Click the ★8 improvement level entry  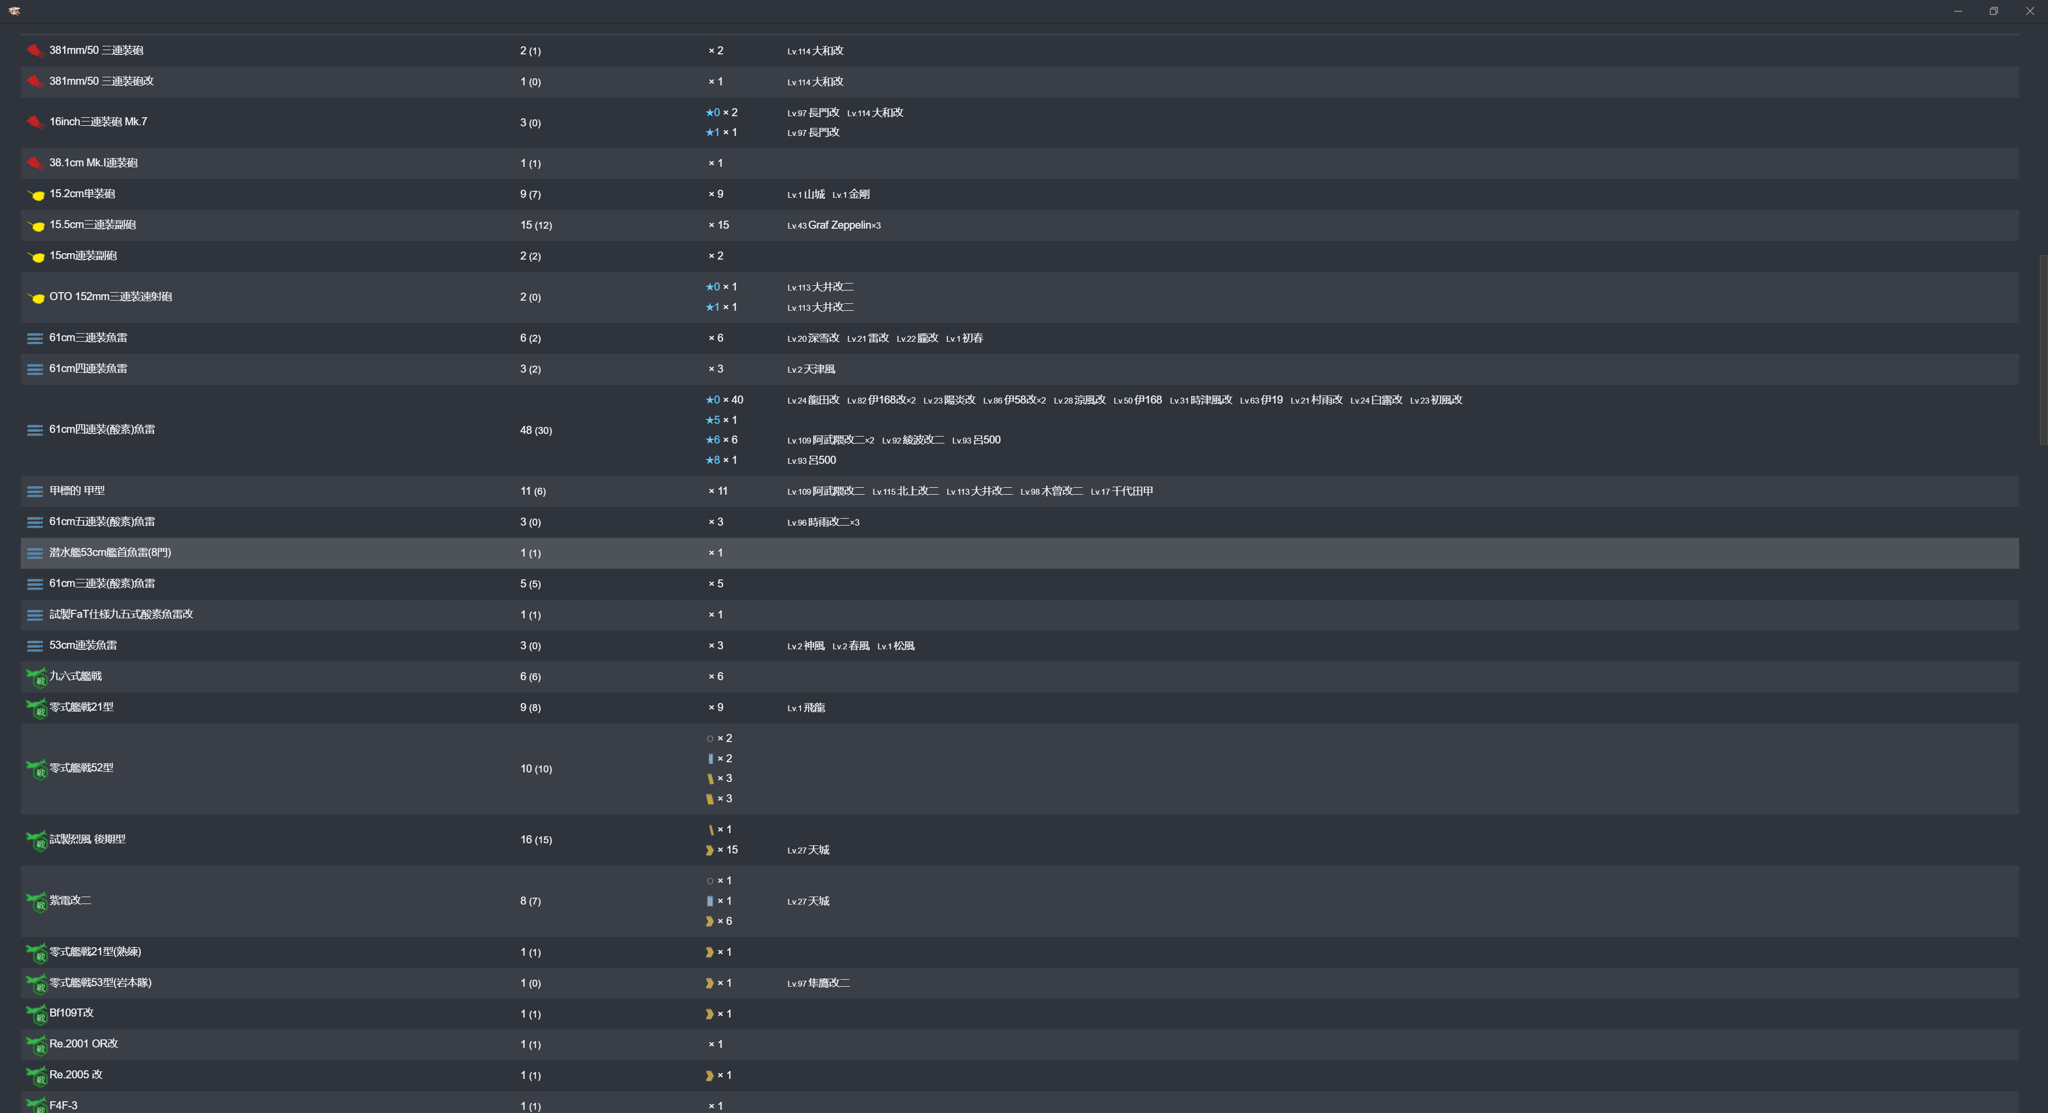click(721, 461)
